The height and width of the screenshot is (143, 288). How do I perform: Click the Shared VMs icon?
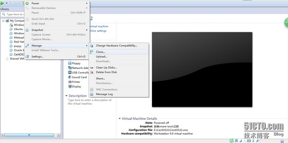coord(7,59)
